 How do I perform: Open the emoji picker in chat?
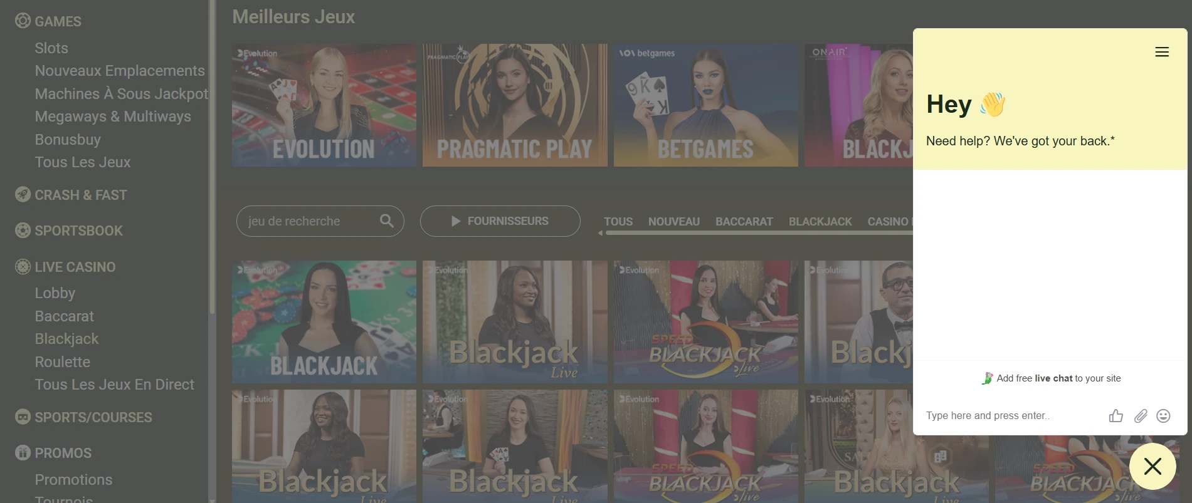pyautogui.click(x=1163, y=416)
